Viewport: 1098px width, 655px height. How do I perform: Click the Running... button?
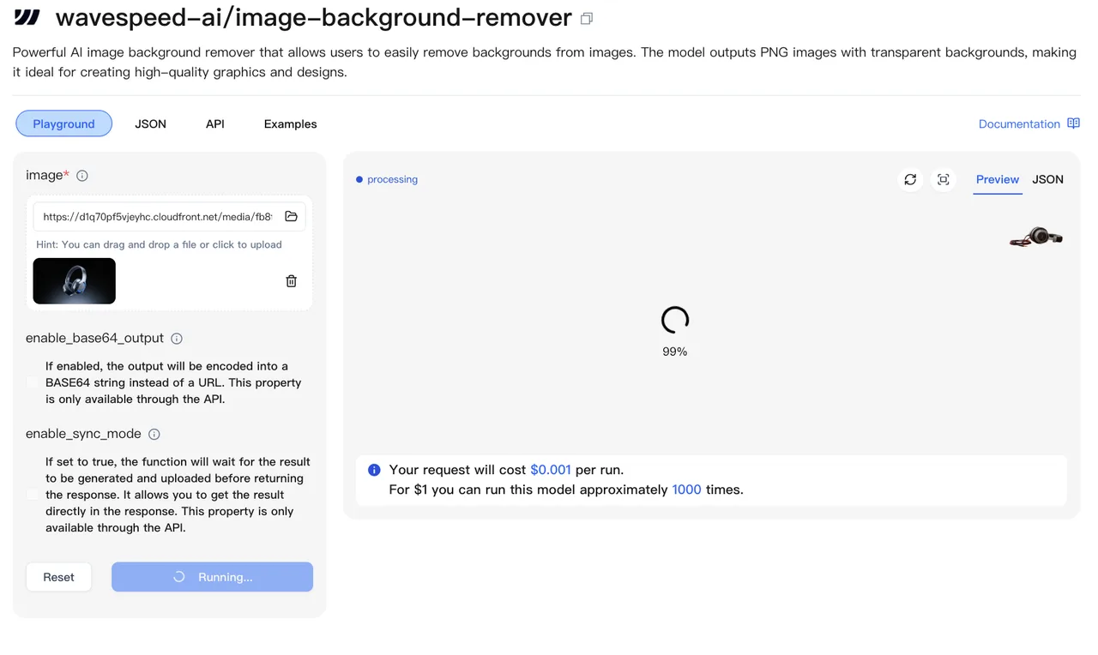click(x=212, y=577)
